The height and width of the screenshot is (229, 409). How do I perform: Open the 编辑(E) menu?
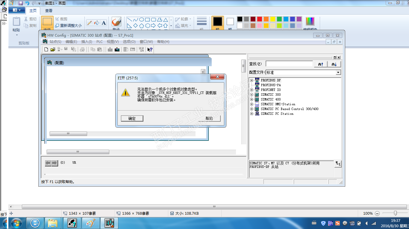click(71, 42)
